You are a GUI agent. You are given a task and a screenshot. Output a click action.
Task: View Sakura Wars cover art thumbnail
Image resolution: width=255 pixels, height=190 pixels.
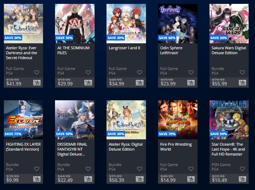pos(229,24)
